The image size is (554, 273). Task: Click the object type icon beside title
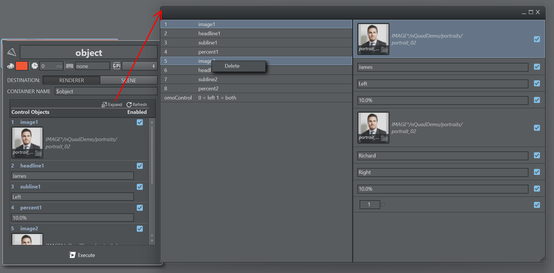tap(12, 52)
